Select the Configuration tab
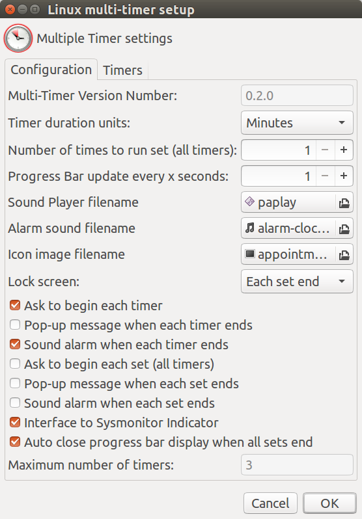 tap(51, 70)
